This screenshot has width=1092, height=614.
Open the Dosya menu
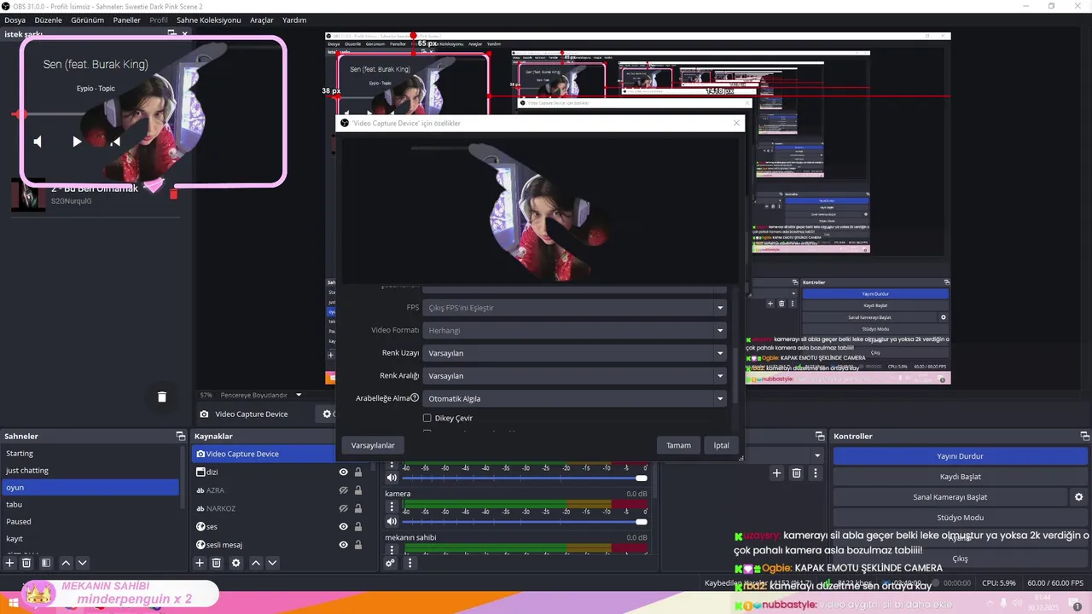click(15, 20)
